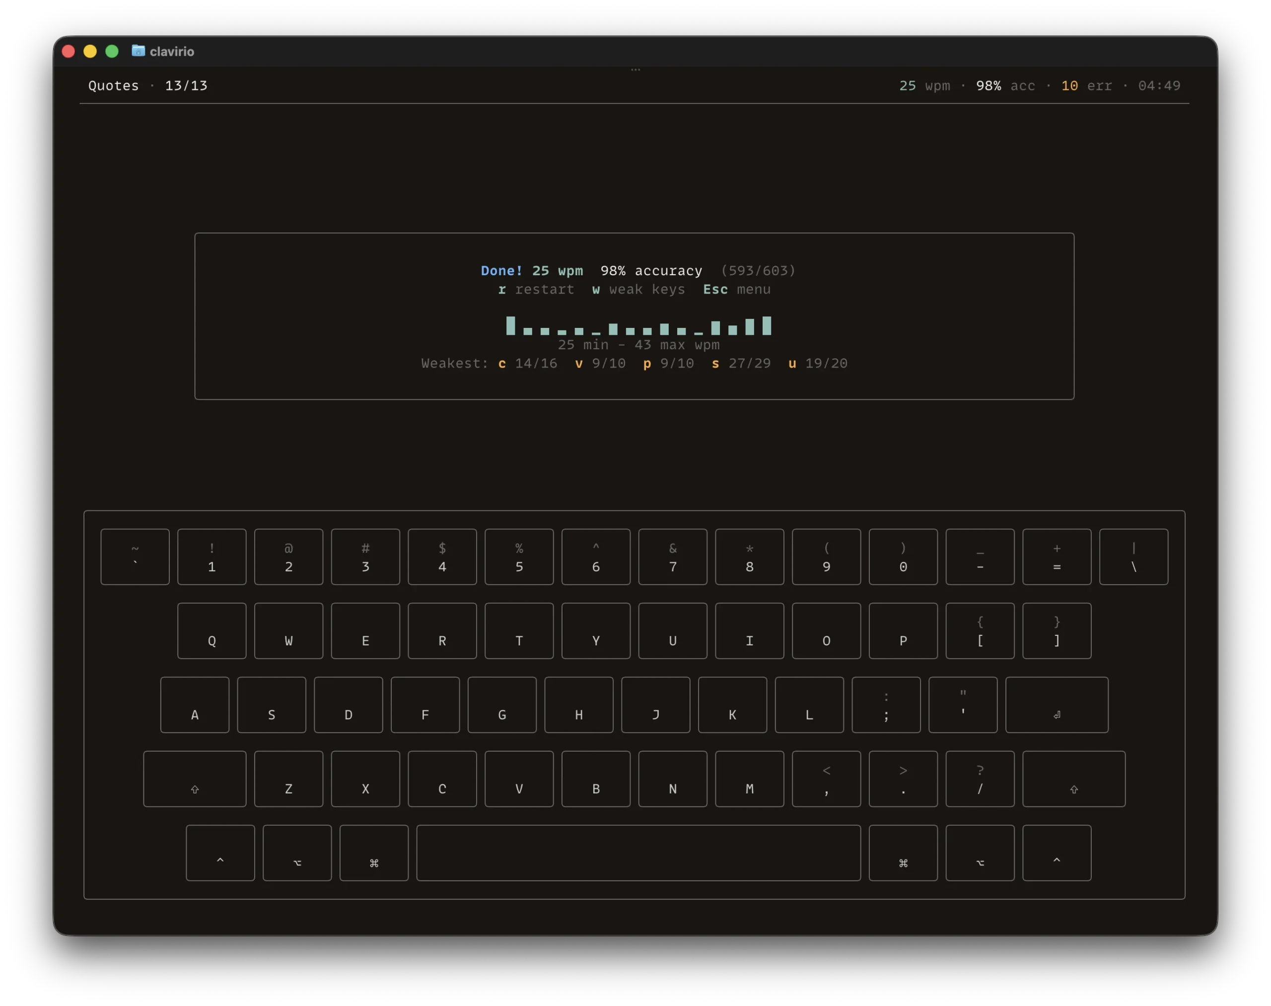Click the 'w weak keys' option

tap(638, 289)
